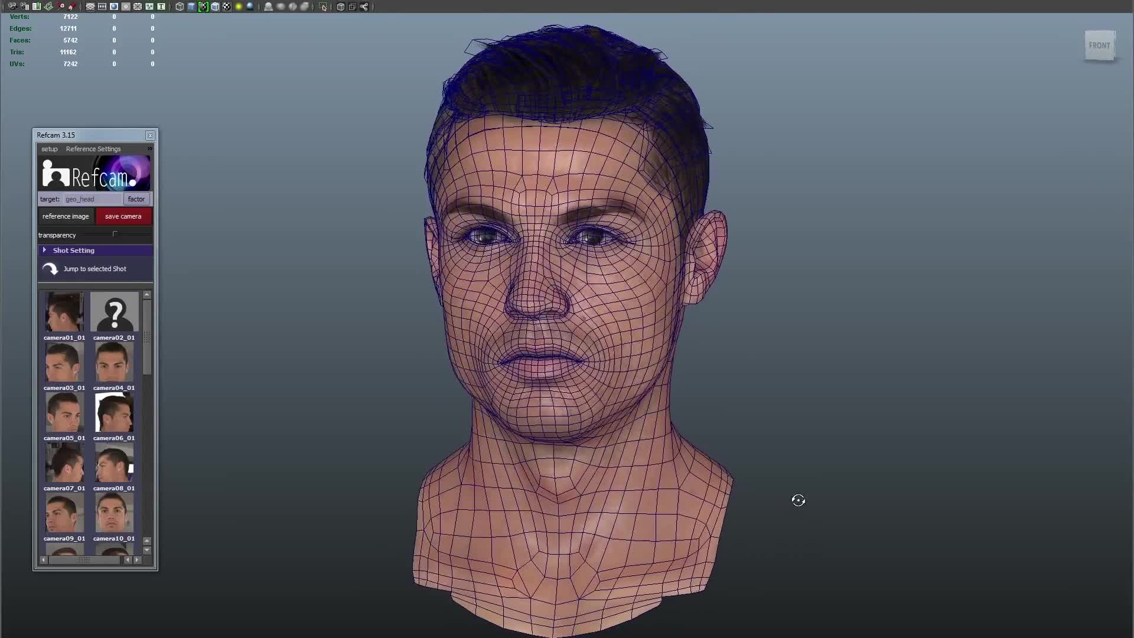Click the use all lights icon
The height and width of the screenshot is (638, 1134).
point(239,6)
